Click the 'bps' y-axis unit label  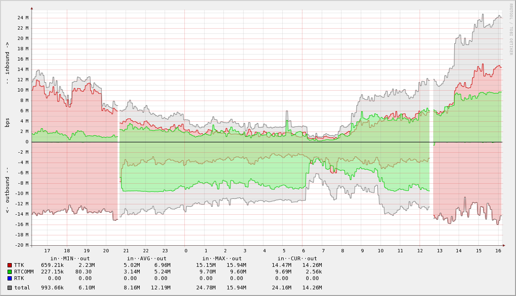click(8, 122)
